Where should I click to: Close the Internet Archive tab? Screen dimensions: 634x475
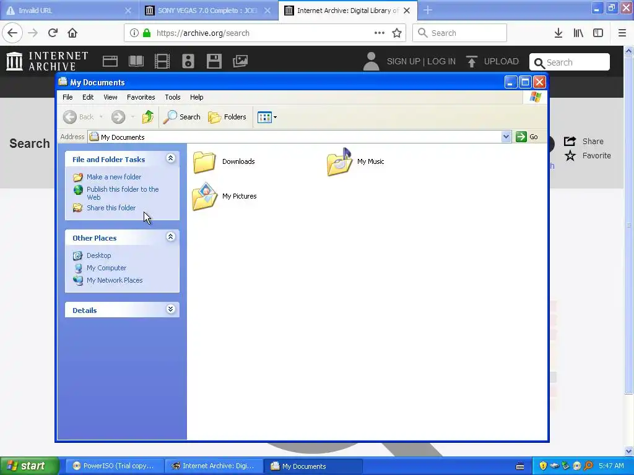point(407,11)
